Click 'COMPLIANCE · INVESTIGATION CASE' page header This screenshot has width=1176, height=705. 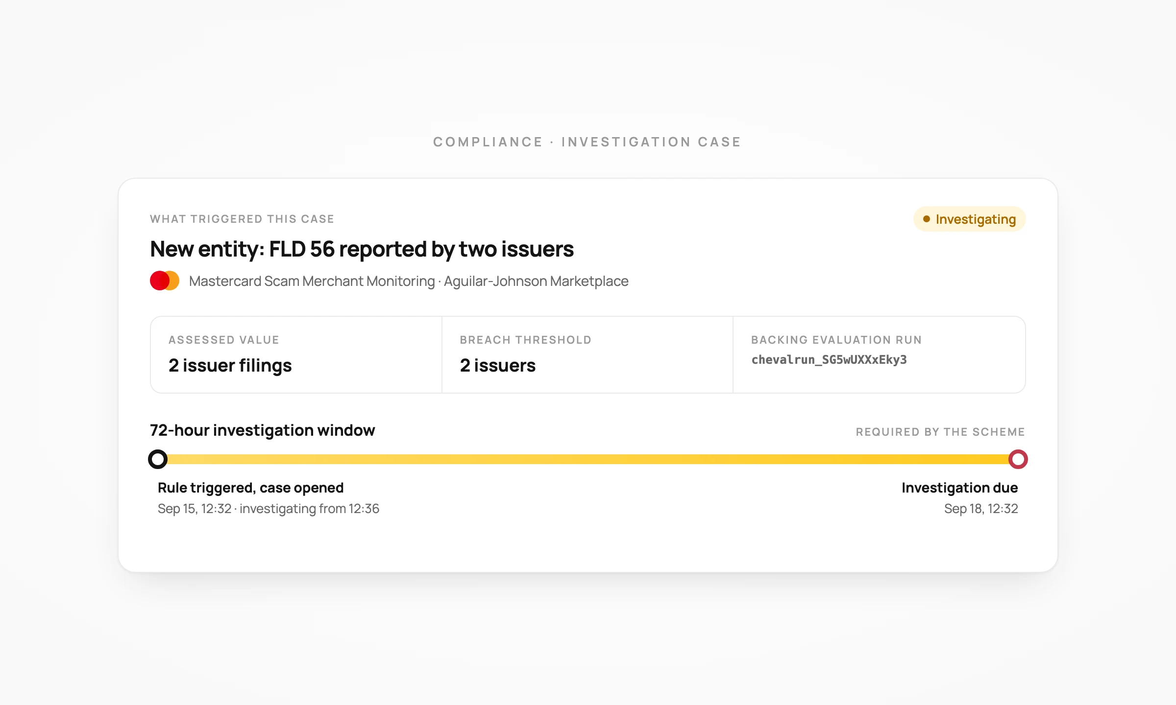pos(587,142)
